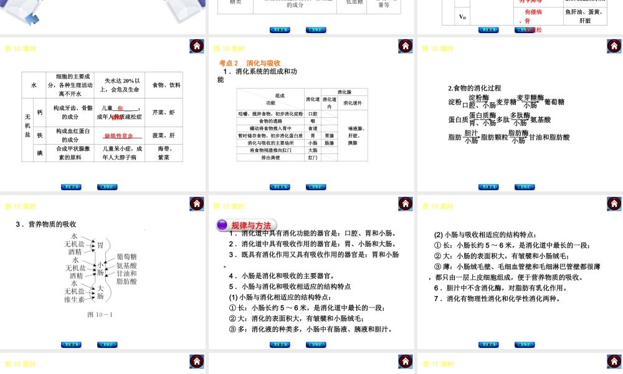Click first blue button under 图10-1 absorption slide
Image resolution: width=623 pixels, height=374 pixels.
71,345
